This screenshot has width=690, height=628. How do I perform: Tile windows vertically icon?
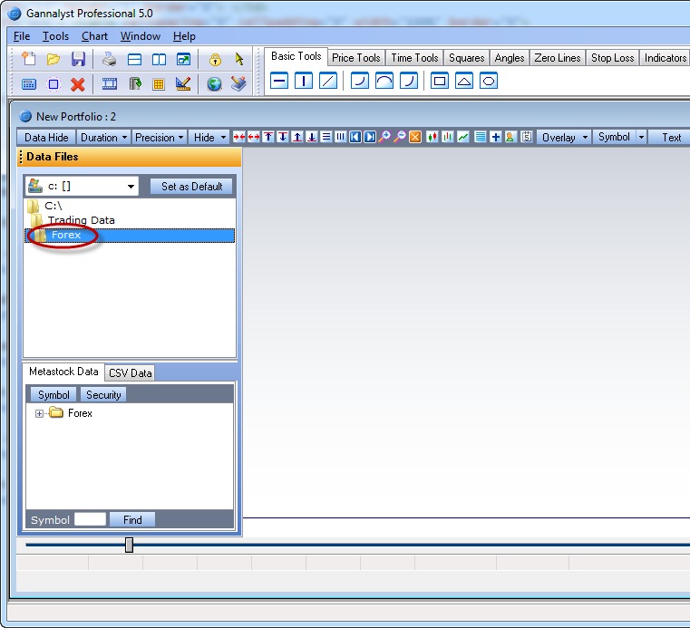159,60
